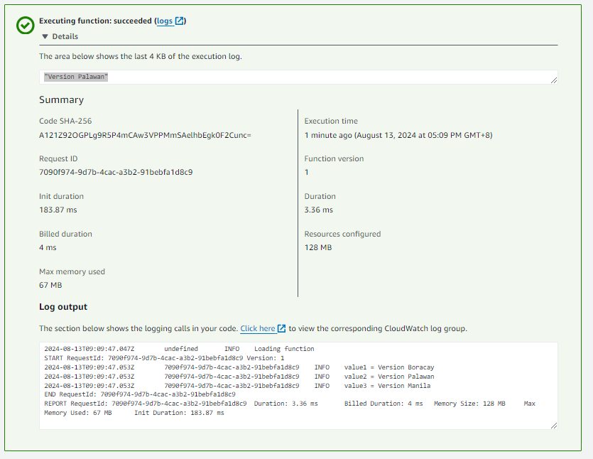Click the Resources configured 128 MB value
This screenshot has height=459, width=593.
[x=318, y=247]
